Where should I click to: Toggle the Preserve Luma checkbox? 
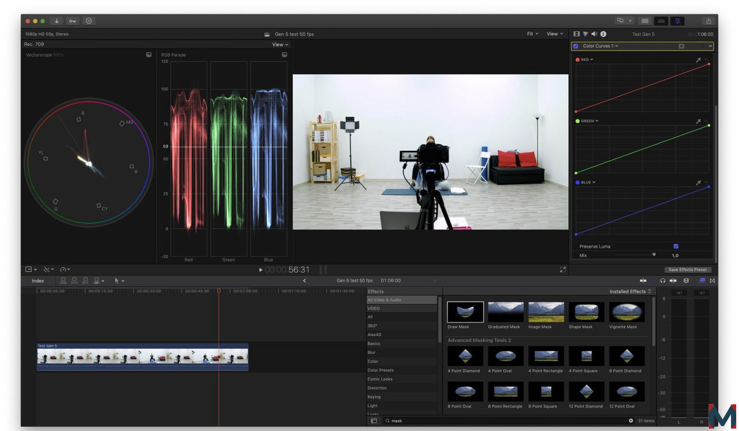click(x=676, y=246)
